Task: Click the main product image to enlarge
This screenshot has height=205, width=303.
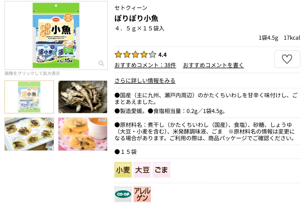Action: pyautogui.click(x=56, y=35)
